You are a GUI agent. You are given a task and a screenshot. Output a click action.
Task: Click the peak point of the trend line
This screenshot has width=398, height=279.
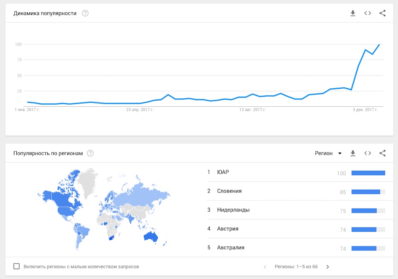[379, 45]
